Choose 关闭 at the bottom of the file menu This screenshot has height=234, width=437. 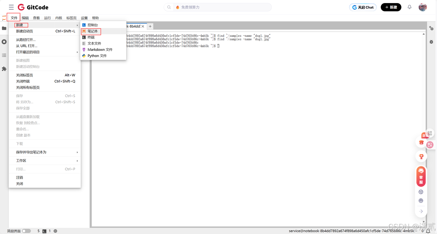pyautogui.click(x=45, y=184)
